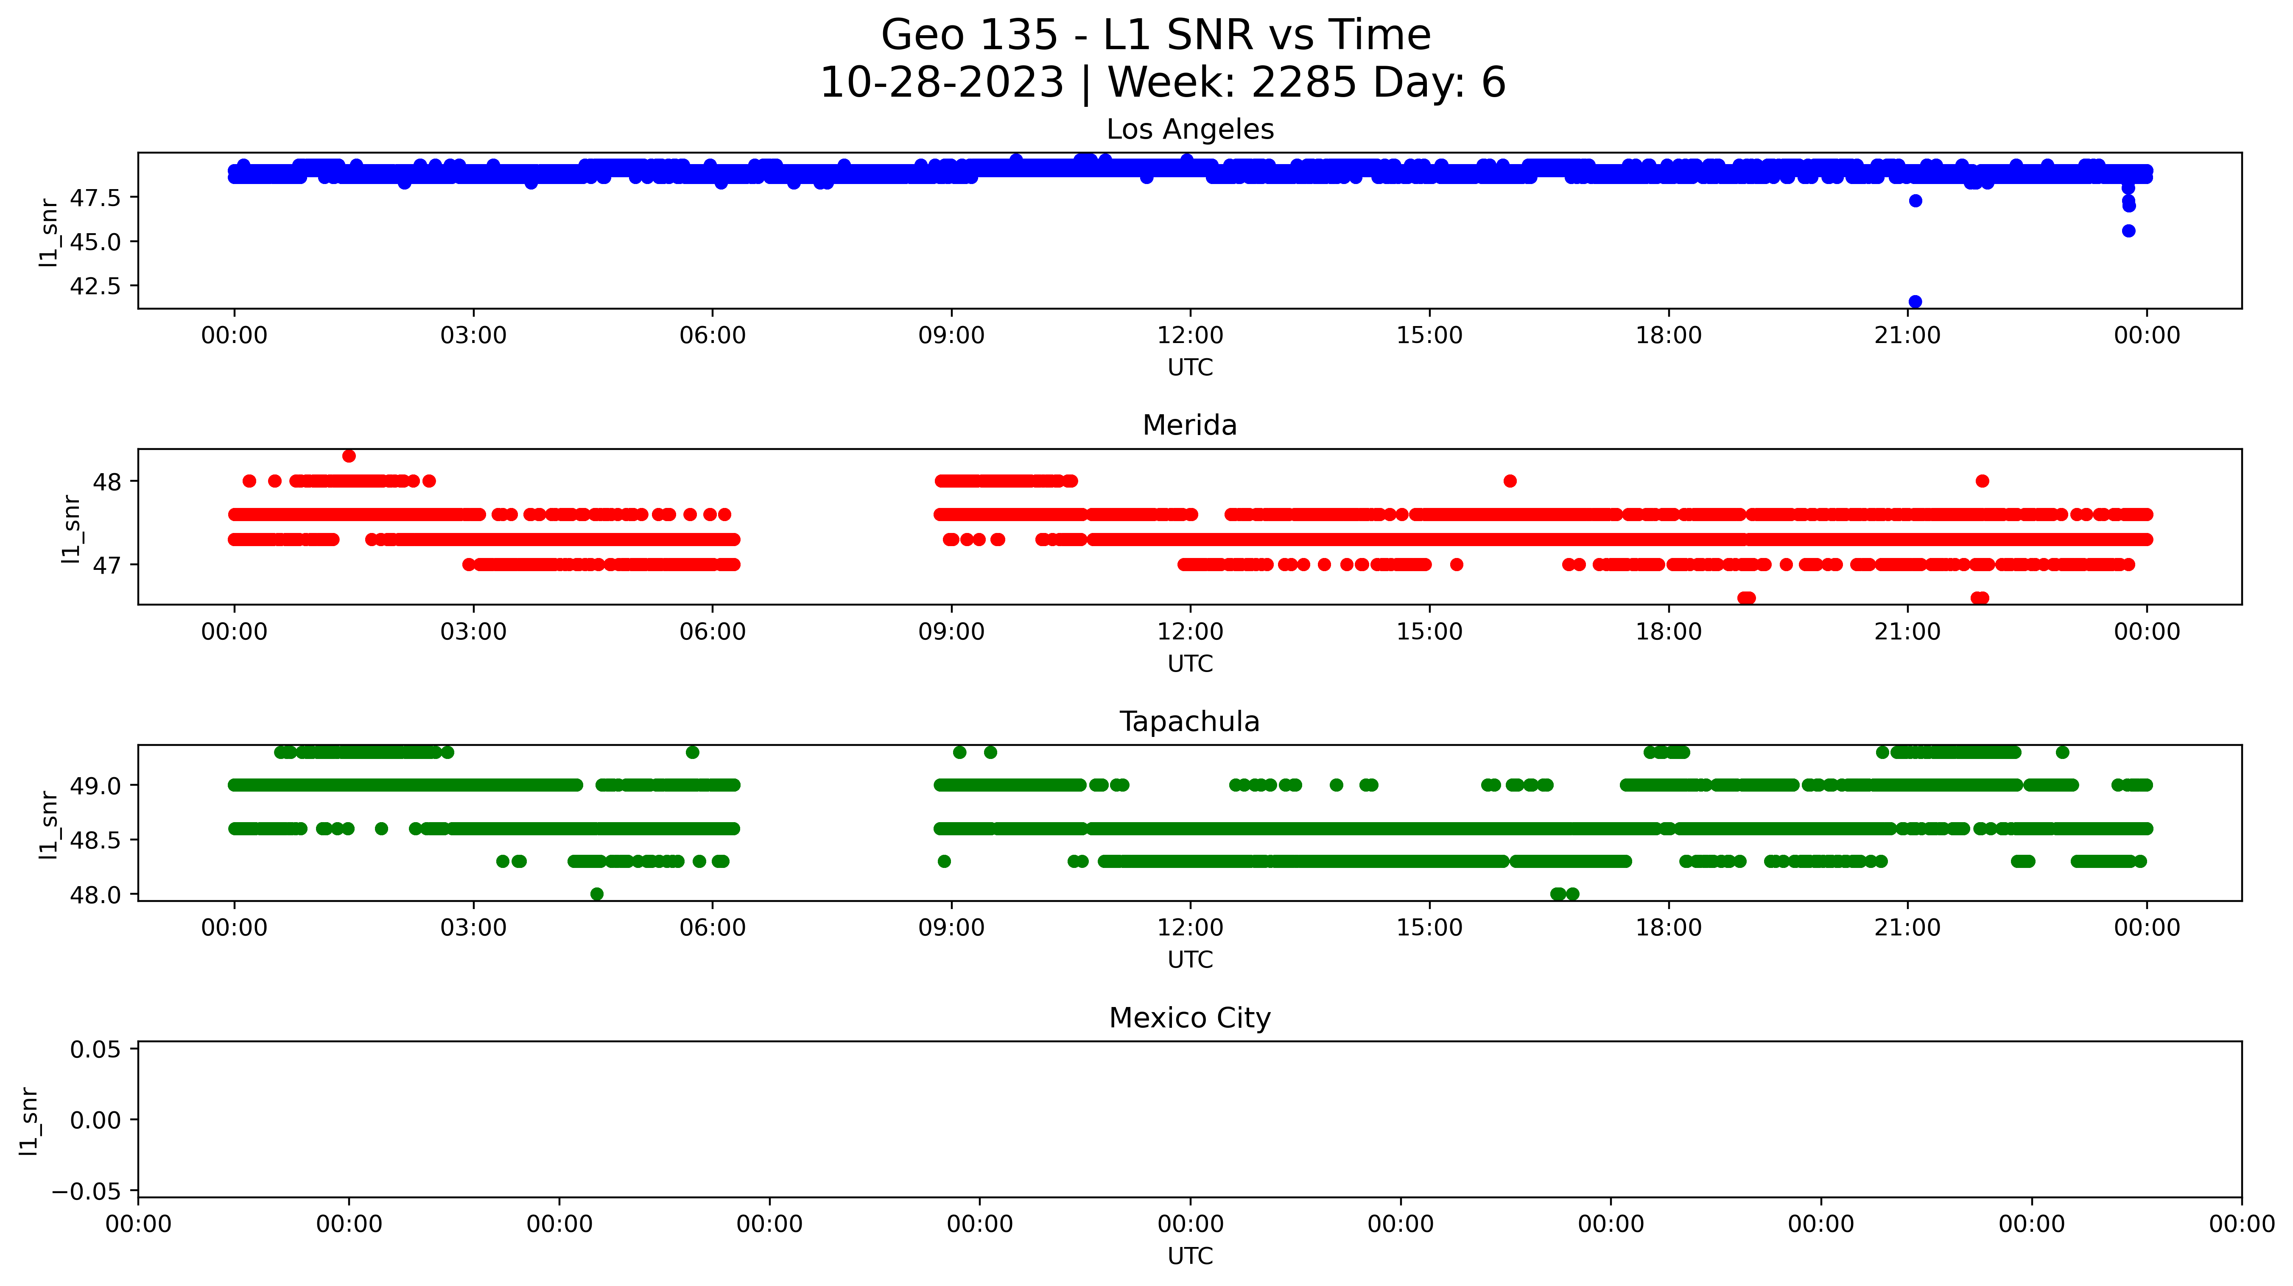
Task: Click the 12:00 x-tick under Los Angeles plot
Action: [x=1190, y=335]
